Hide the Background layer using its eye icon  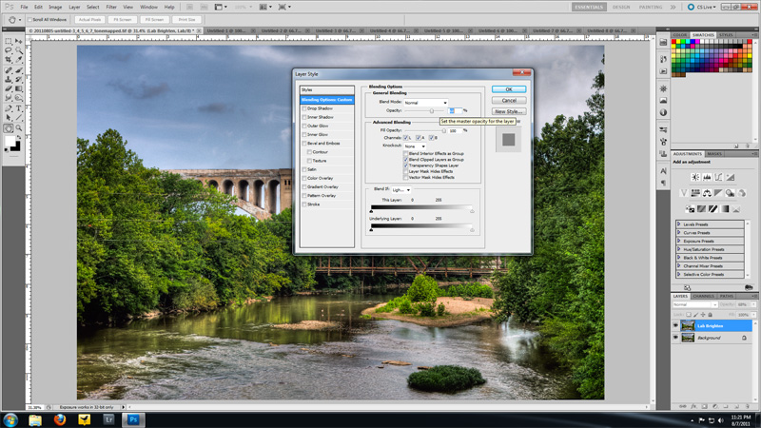click(676, 338)
